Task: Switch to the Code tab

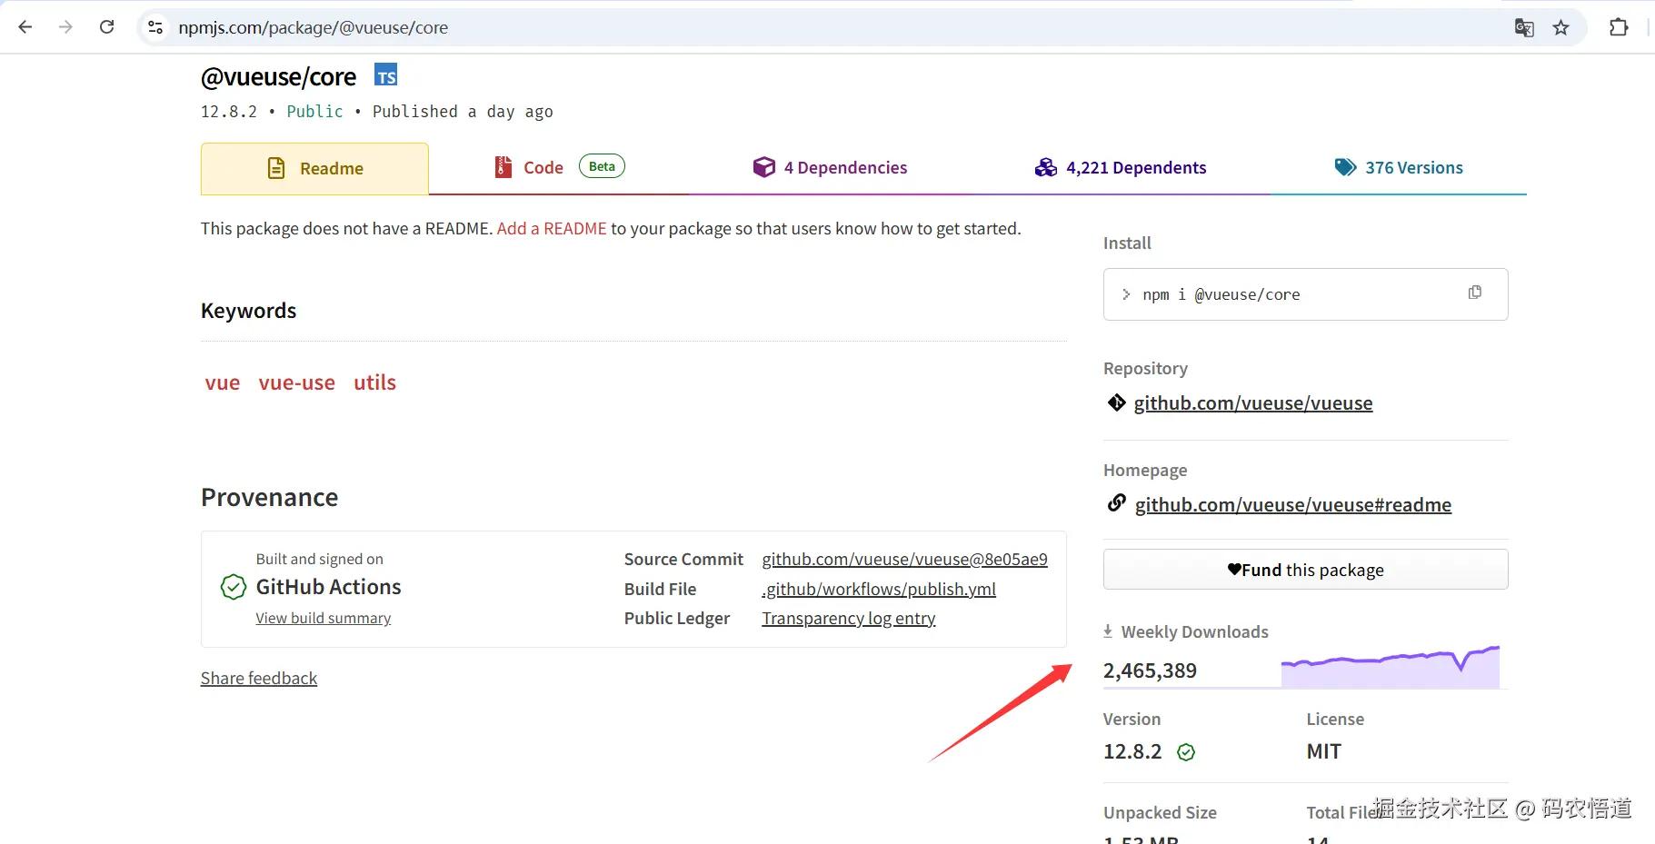Action: 558,168
